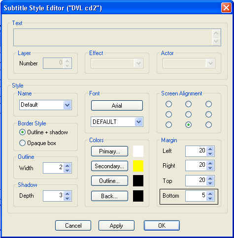
Task: Decrease Shadow Depth using down arrow
Action: tap(67, 198)
